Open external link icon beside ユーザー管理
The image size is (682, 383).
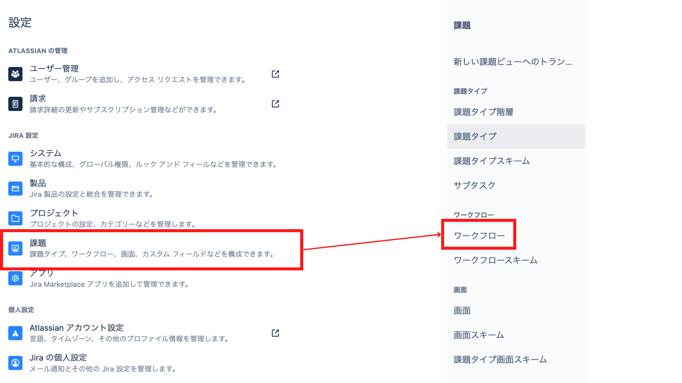[275, 74]
